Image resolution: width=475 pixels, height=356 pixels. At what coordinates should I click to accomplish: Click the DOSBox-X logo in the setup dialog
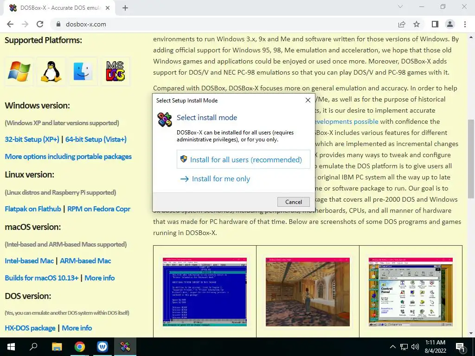[165, 120]
